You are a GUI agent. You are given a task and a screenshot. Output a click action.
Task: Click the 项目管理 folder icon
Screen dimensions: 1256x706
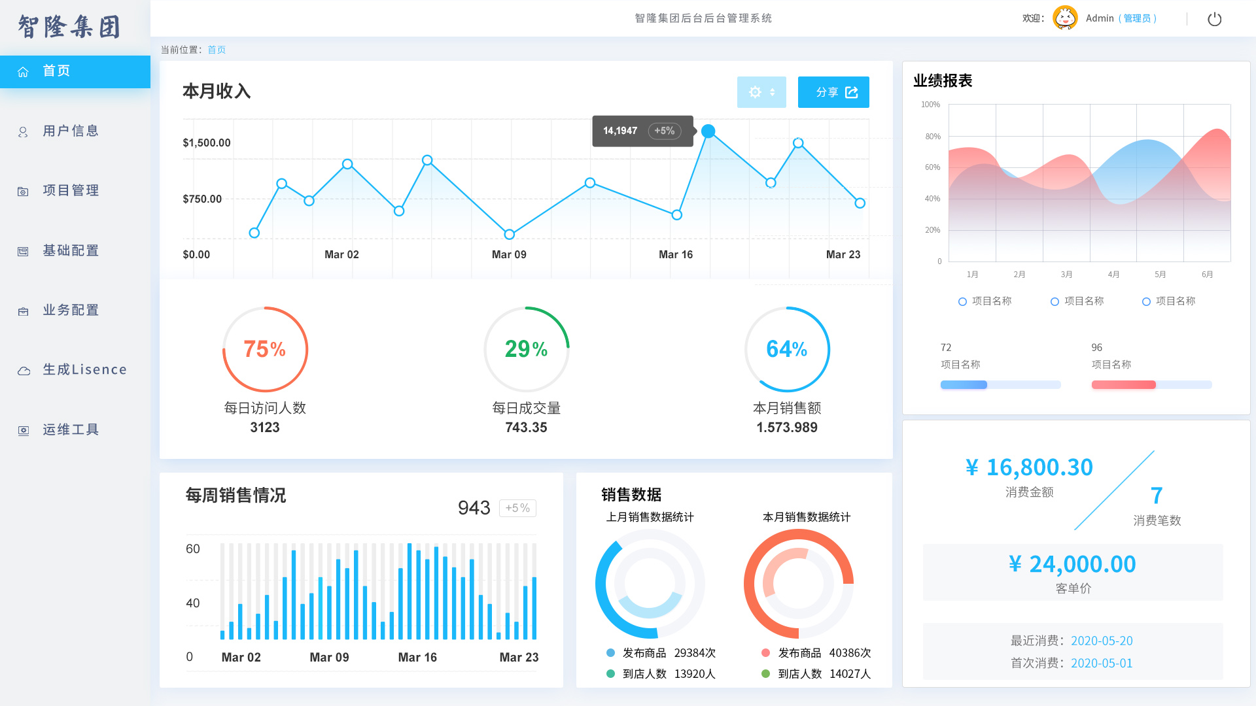click(24, 192)
